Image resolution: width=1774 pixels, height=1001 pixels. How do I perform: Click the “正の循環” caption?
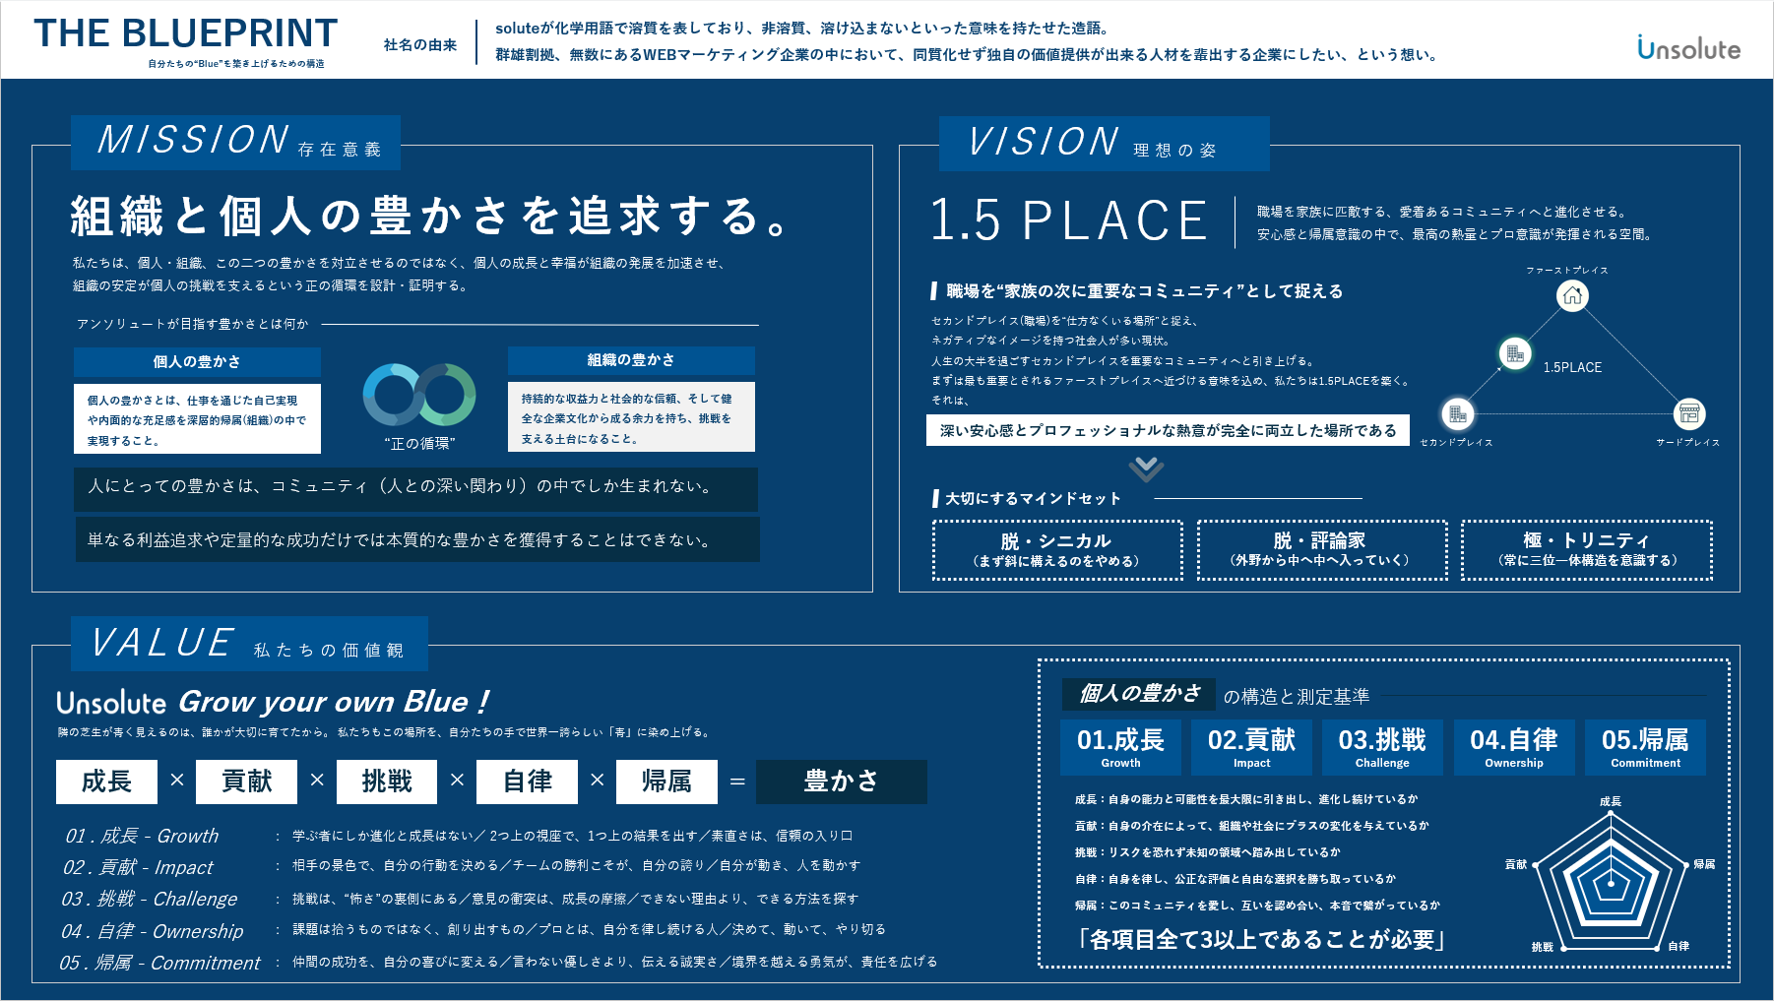coord(420,443)
